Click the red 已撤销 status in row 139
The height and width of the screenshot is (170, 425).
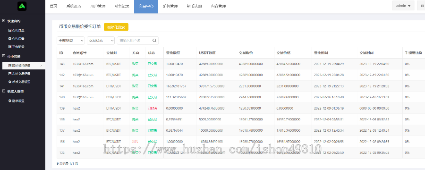[x=153, y=108]
